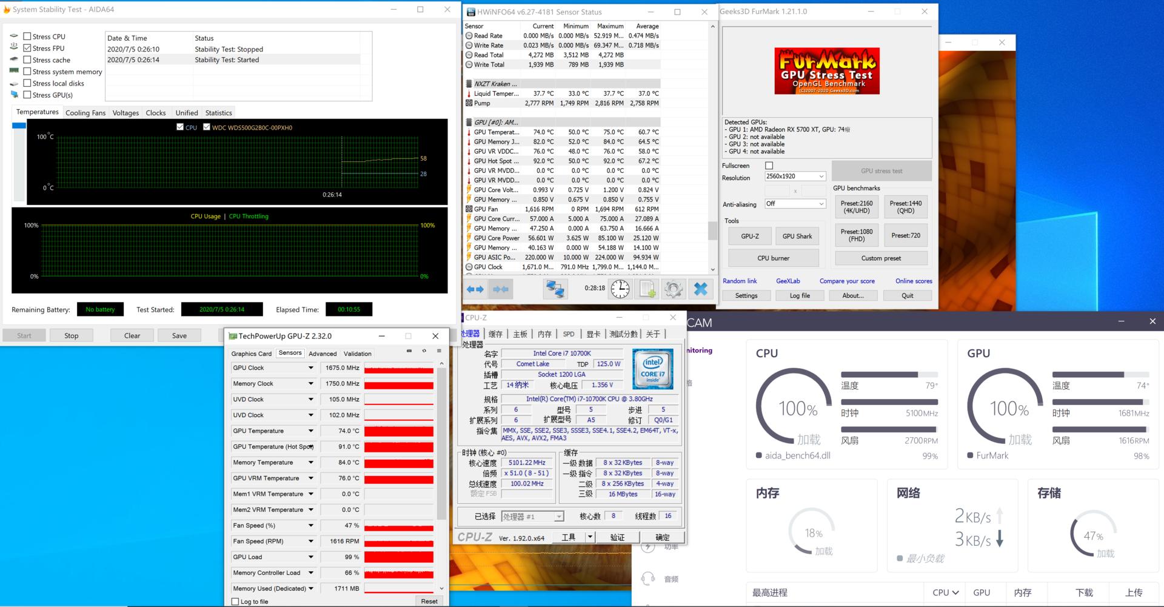Check the FurMark Fullscreen checkbox
Screen dimensions: 1164x607
tap(769, 166)
